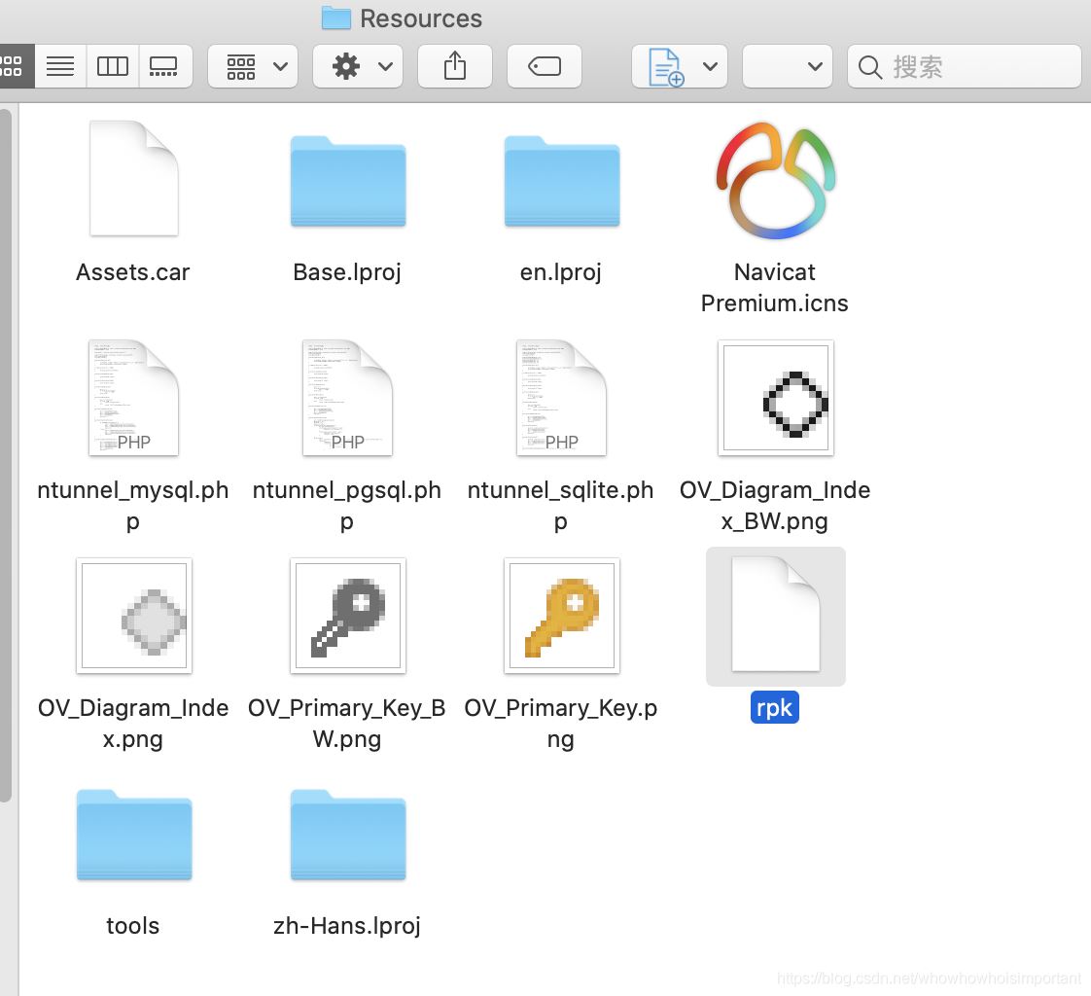The image size is (1091, 996).
Task: Open the gear action menu
Action: point(358,67)
